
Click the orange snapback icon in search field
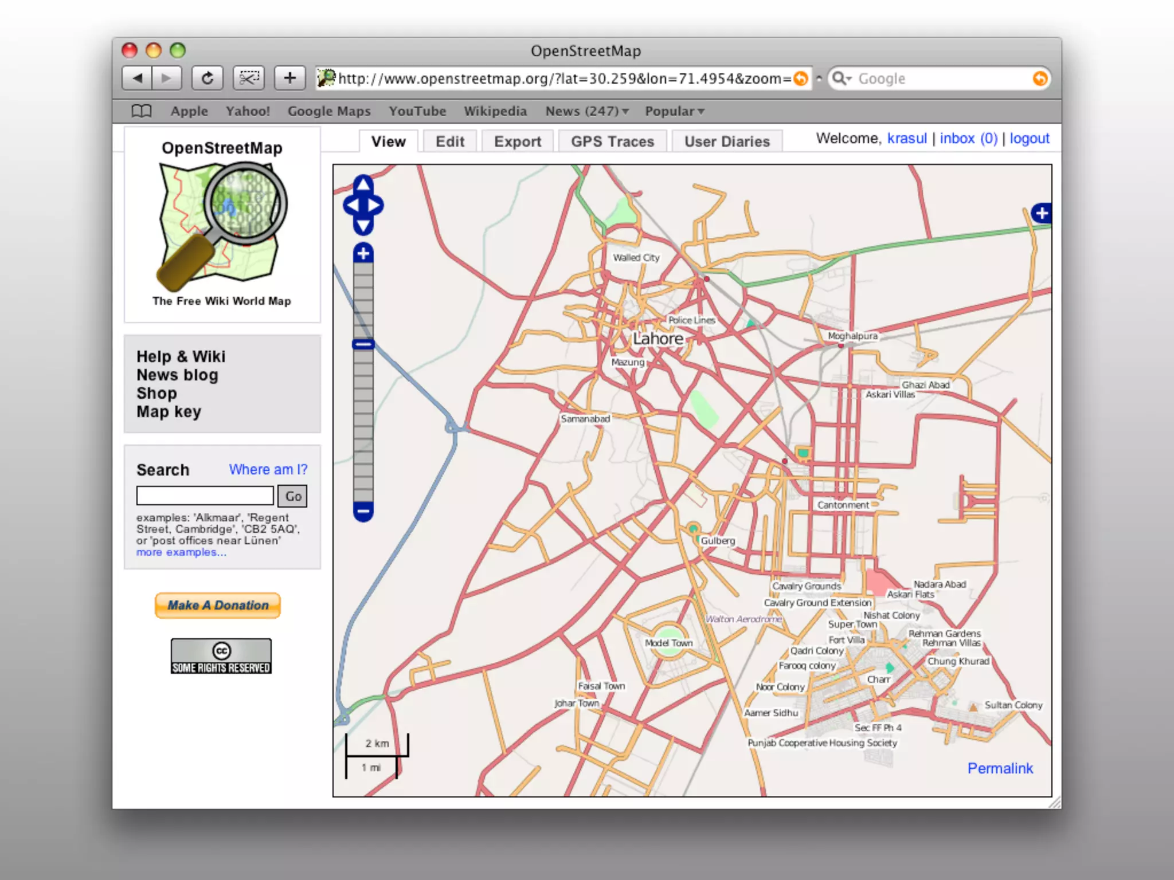point(1040,78)
